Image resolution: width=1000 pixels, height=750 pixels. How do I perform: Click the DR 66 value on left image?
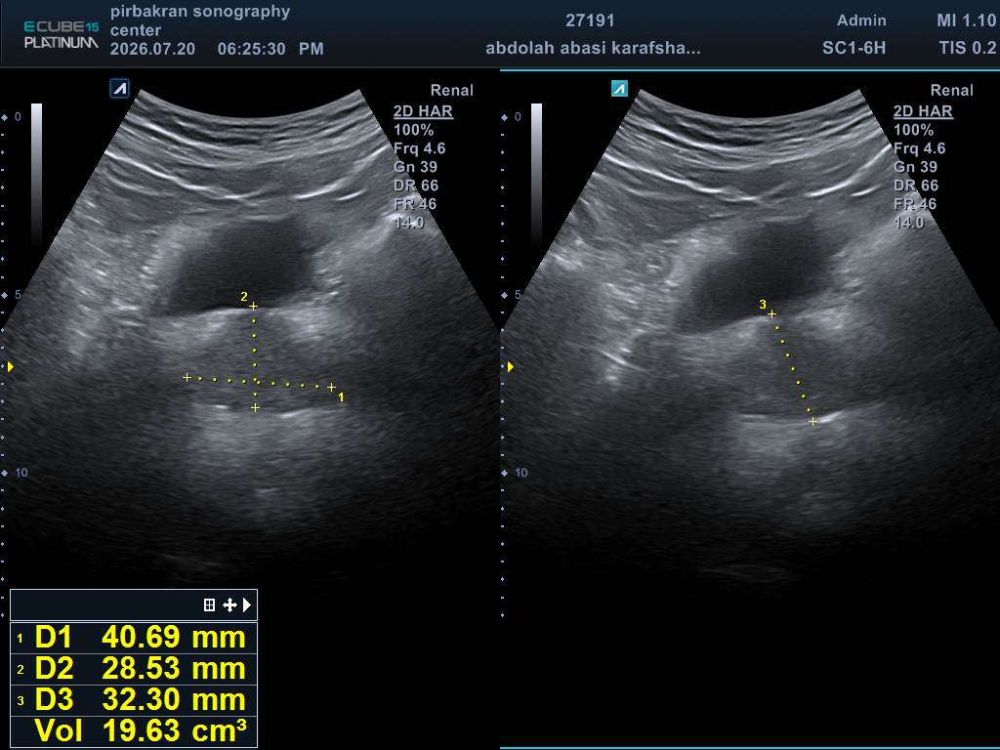[x=416, y=186]
